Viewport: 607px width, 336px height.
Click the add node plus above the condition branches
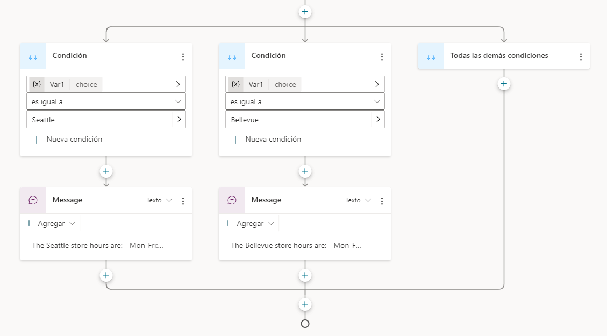tap(305, 12)
